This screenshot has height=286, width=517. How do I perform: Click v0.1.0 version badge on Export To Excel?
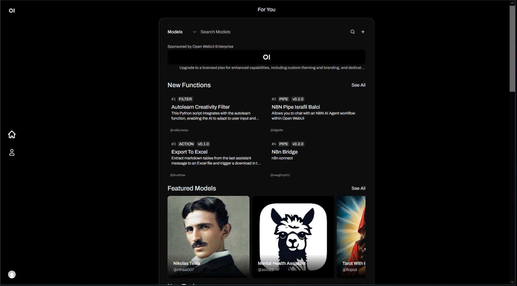pyautogui.click(x=203, y=144)
